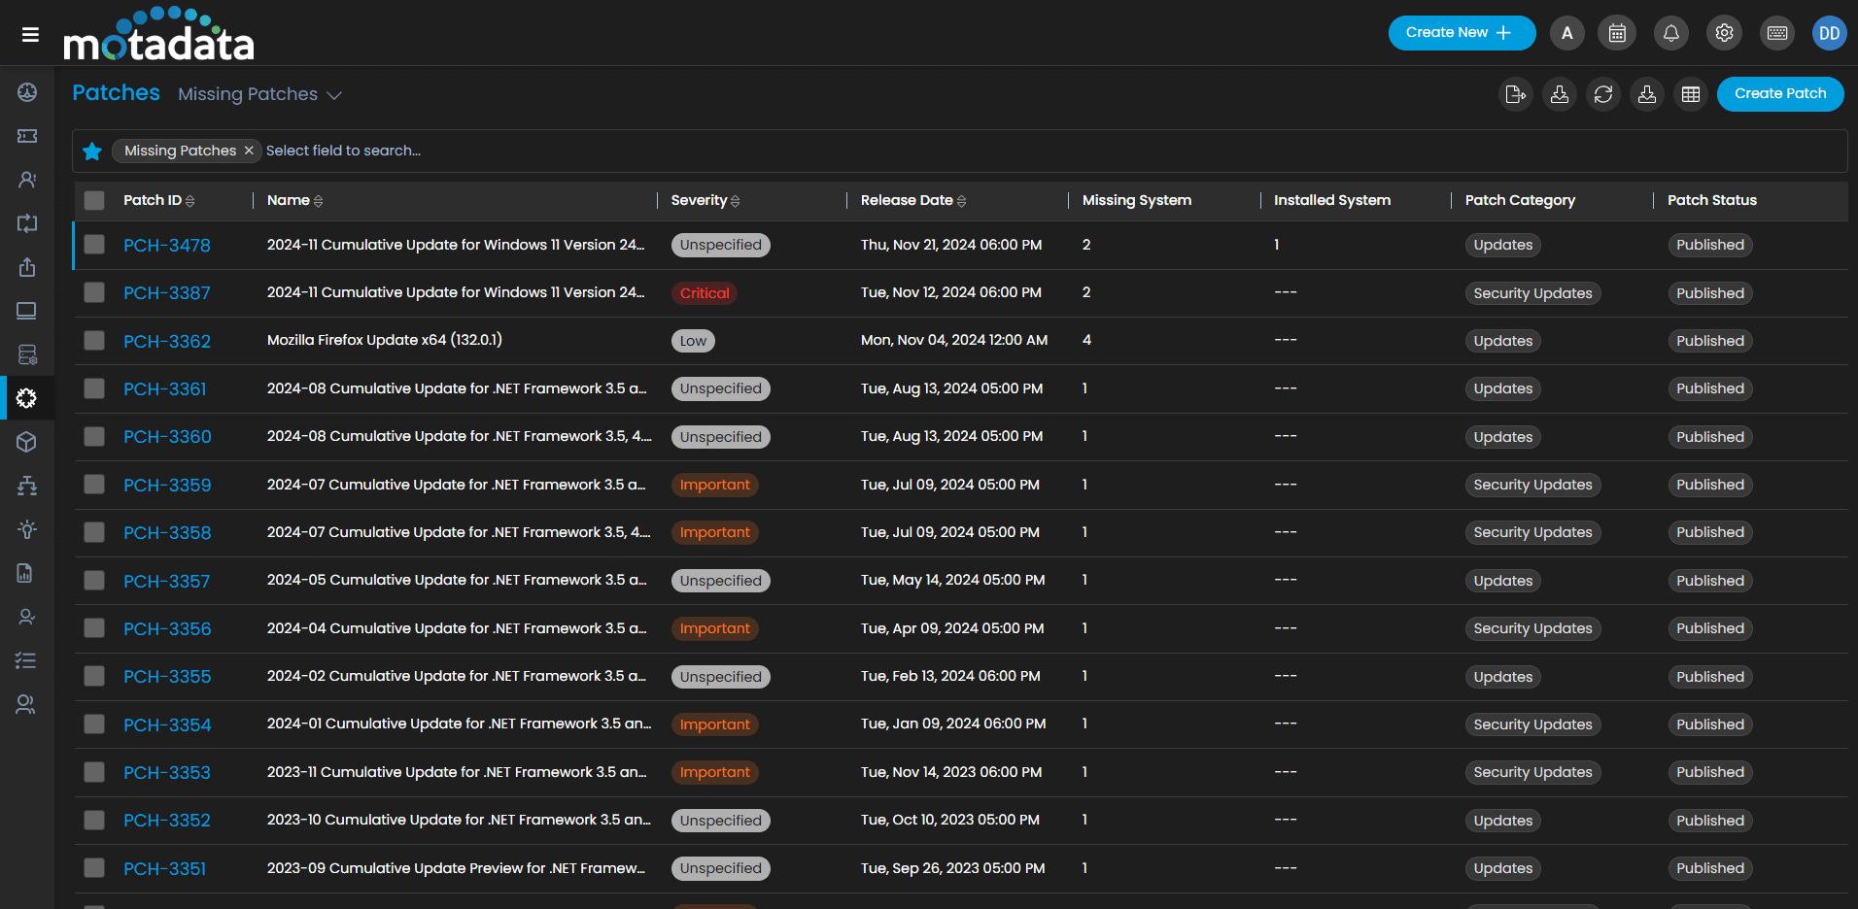The height and width of the screenshot is (909, 1858).
Task: Click the Patches page title
Action: (116, 93)
